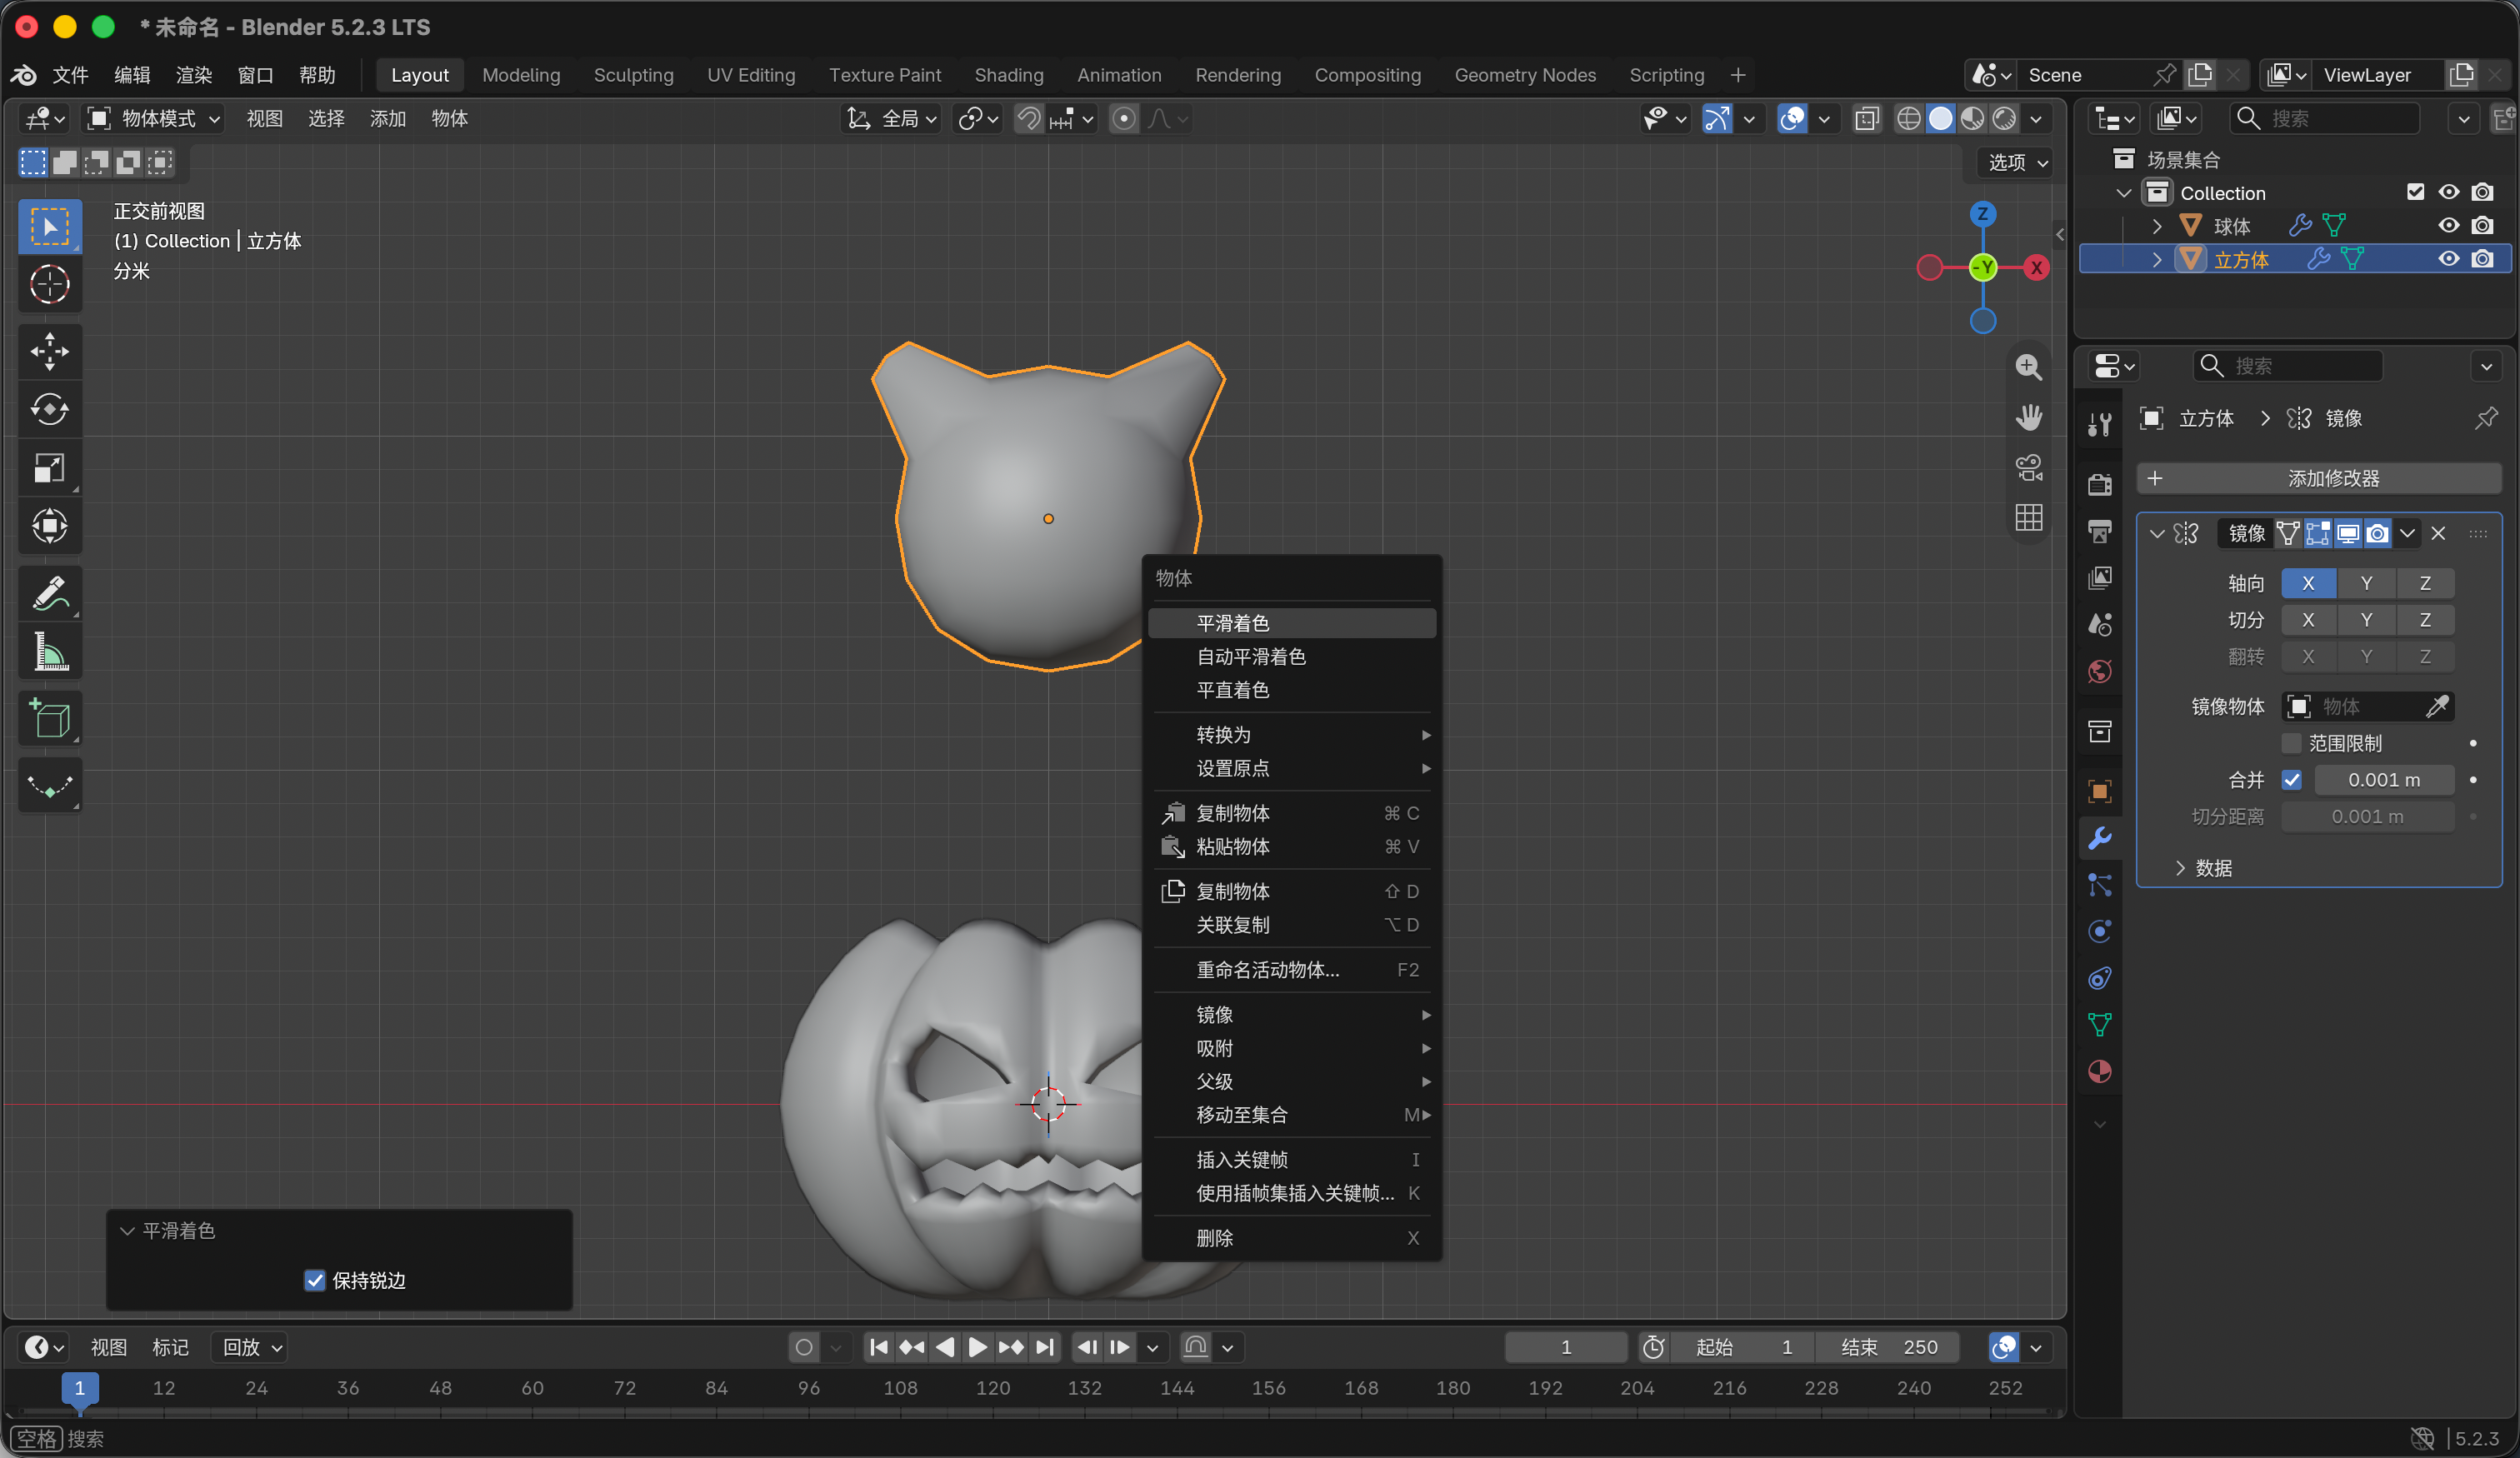The width and height of the screenshot is (2520, 1458).
Task: Jump to the end frame button
Action: point(1044,1347)
